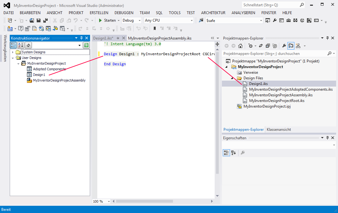Viewport: 338px width, 213px height.
Task: Click alphabetical sort icon in Eigenschaften panel
Action: coord(233,153)
